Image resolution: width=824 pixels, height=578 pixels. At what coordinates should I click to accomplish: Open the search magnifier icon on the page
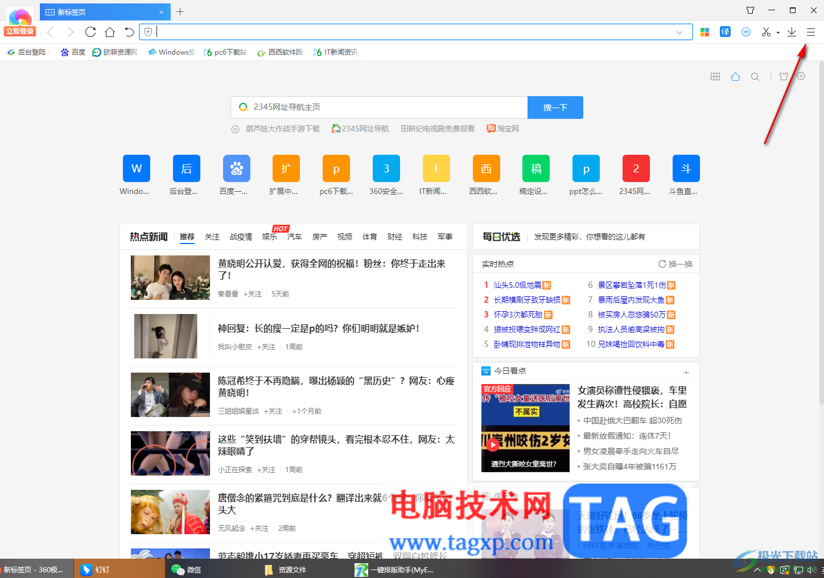click(x=755, y=76)
